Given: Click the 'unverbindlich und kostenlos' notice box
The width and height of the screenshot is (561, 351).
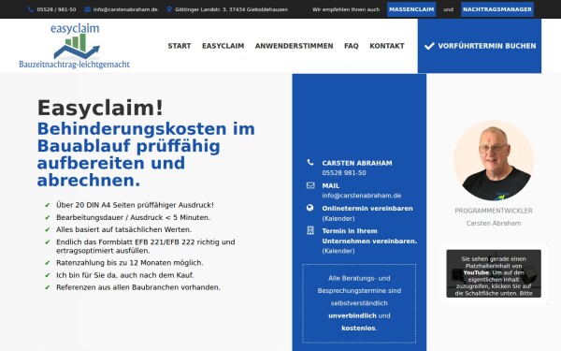Looking at the screenshot, I should pyautogui.click(x=359, y=303).
